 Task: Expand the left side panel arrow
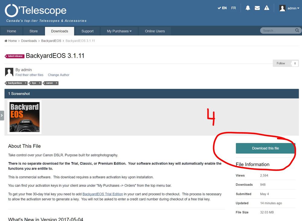point(2,115)
